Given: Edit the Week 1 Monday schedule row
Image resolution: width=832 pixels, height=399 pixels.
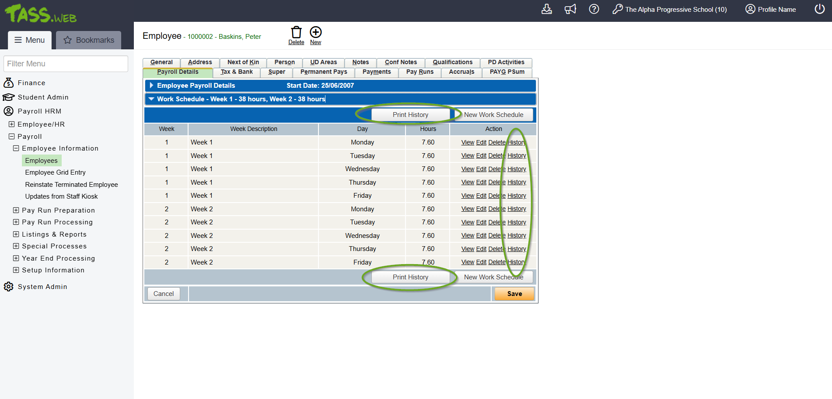Looking at the screenshot, I should click(x=481, y=143).
